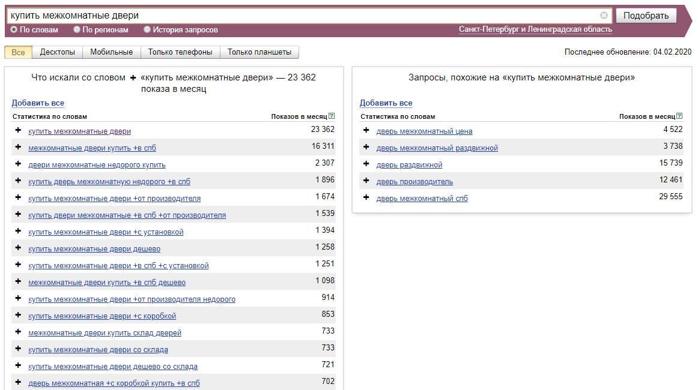Add 'межкомнатные двери купить склад дверей' with plus icon
The width and height of the screenshot is (698, 390).
click(x=18, y=332)
